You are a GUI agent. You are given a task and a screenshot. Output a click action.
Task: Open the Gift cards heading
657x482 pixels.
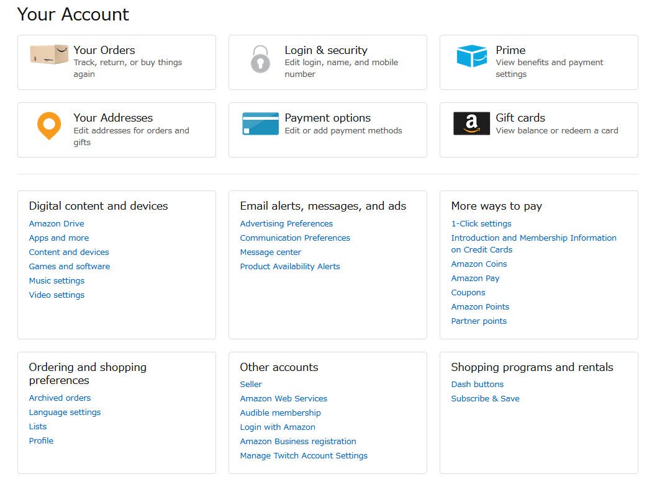click(x=520, y=118)
